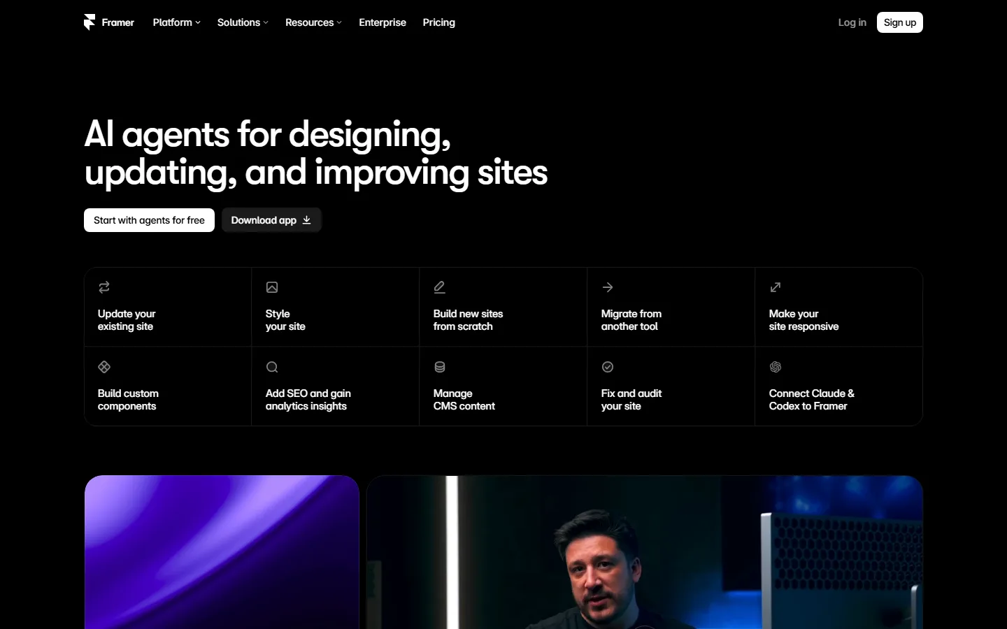Choose Build new sites from scratch
Screen dimensions: 1007x629
[503, 307]
